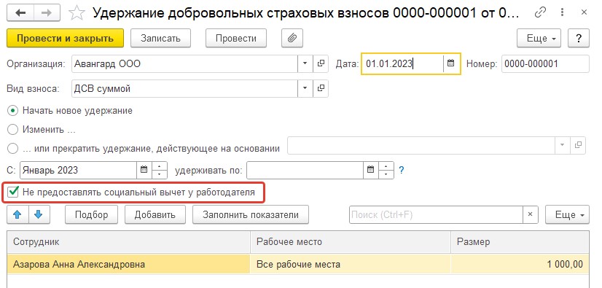Open help with the question mark button
This screenshot has width=602, height=288.
pos(578,38)
